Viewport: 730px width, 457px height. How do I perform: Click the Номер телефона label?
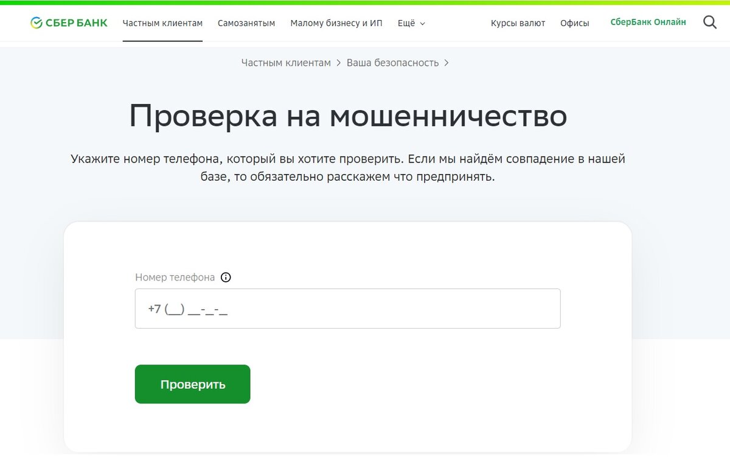175,277
